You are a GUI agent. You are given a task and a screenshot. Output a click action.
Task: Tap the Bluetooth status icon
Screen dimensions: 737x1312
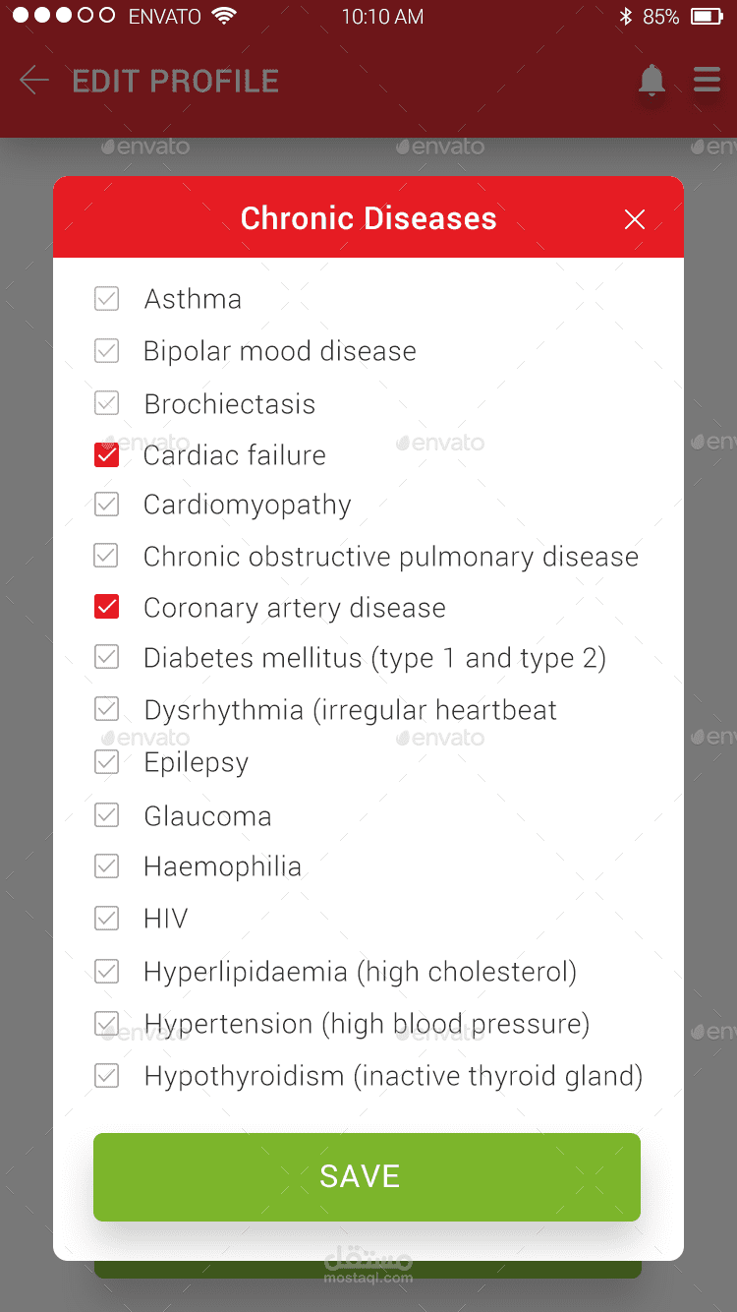coord(625,17)
